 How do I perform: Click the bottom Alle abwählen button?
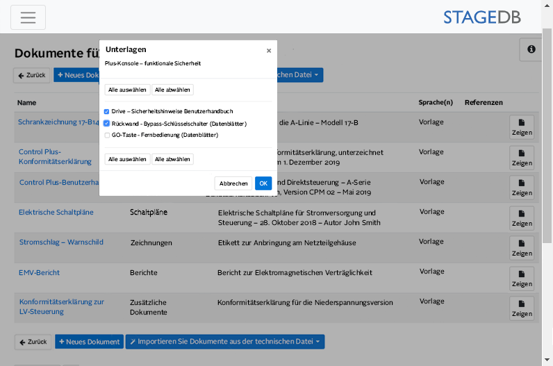pyautogui.click(x=172, y=159)
